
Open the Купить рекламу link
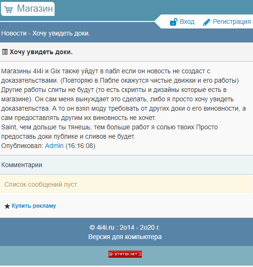point(34,206)
